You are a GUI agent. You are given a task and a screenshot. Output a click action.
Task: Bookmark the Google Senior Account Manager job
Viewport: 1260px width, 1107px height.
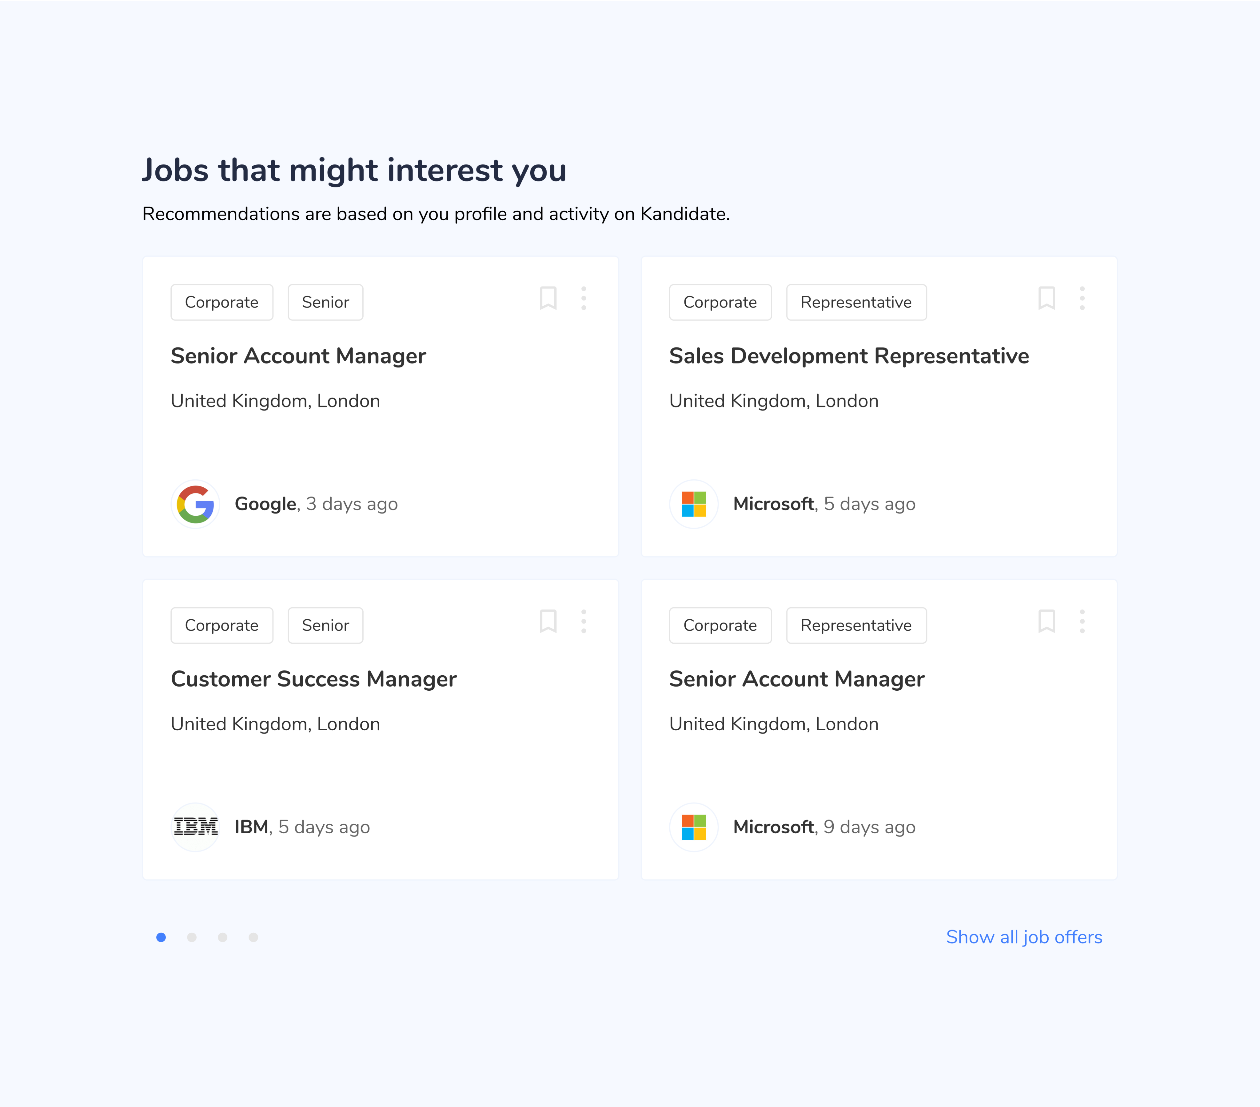click(x=548, y=298)
